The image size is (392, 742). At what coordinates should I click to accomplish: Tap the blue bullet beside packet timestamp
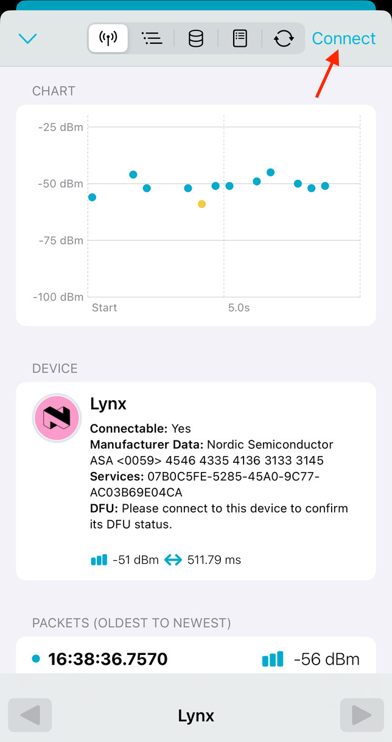coord(36,659)
